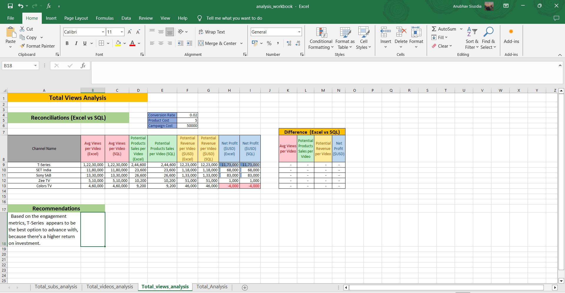This screenshot has height=293, width=565.
Task: Expand the AutoSum dropdown arrow
Action: tap(461, 29)
